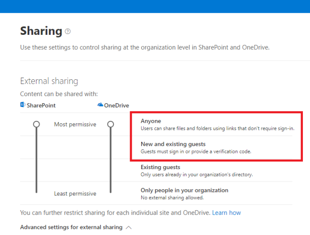
Task: Click the Advanced settings for external sharing label
Action: click(71, 227)
